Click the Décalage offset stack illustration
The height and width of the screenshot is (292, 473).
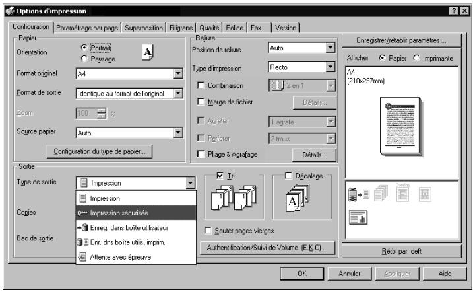point(298,198)
